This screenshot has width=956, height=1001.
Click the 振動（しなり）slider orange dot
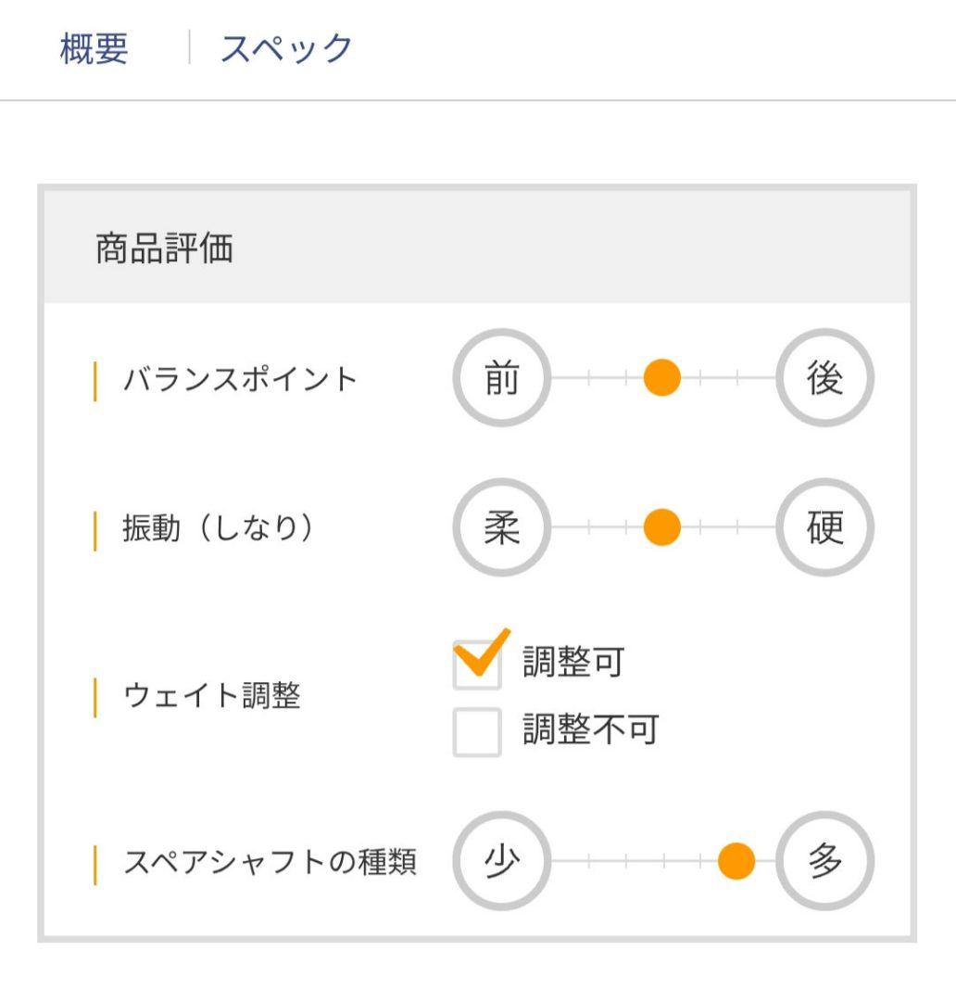click(x=661, y=528)
